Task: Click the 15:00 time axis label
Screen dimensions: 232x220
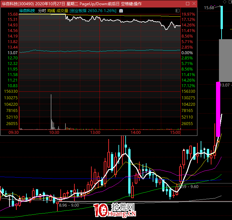Action: click(175, 132)
